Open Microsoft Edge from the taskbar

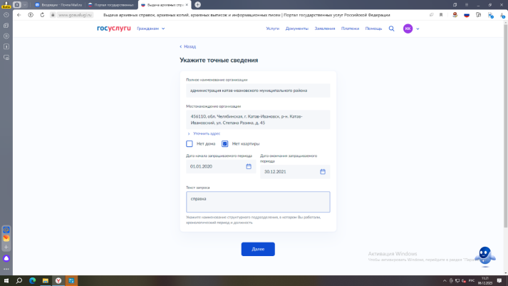pyautogui.click(x=32, y=280)
